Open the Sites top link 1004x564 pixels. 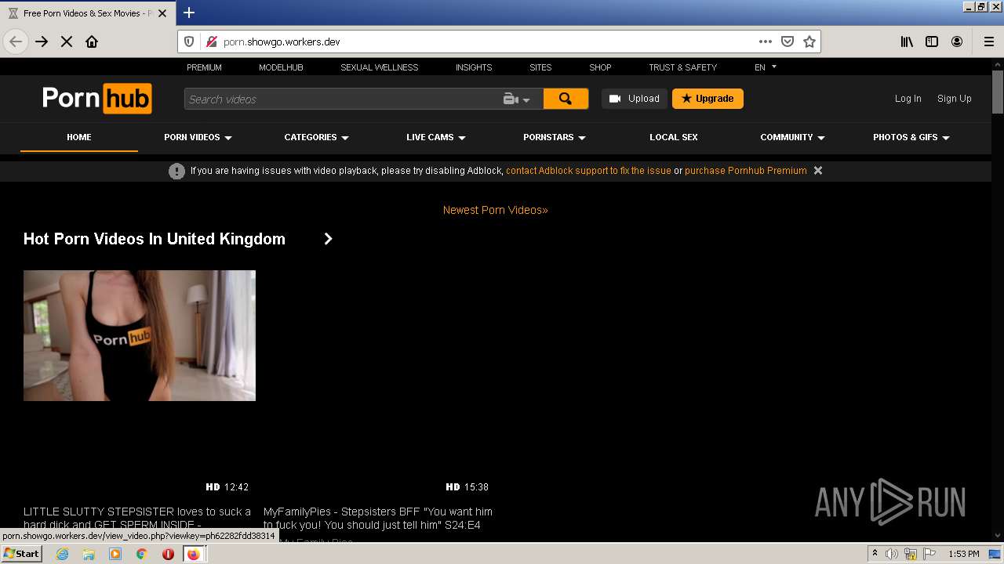540,67
